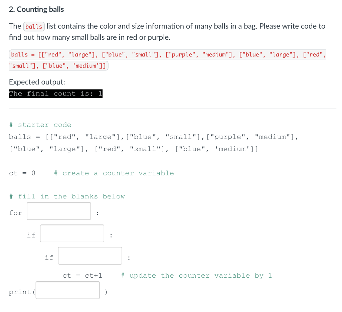342x312 pixels.
Task: Click the colon after the for blank
Action: point(97,212)
